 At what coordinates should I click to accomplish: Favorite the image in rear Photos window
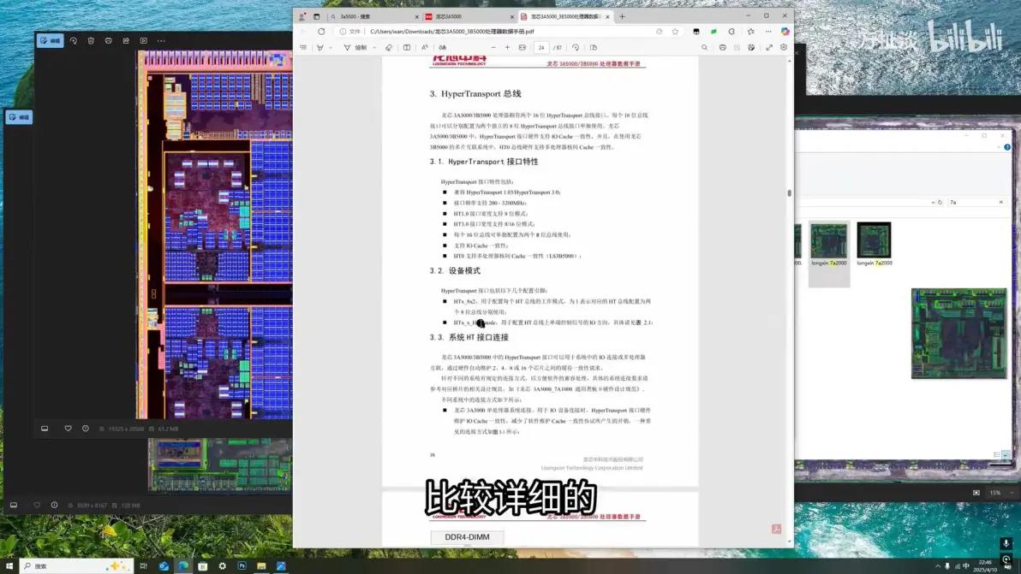click(37, 505)
